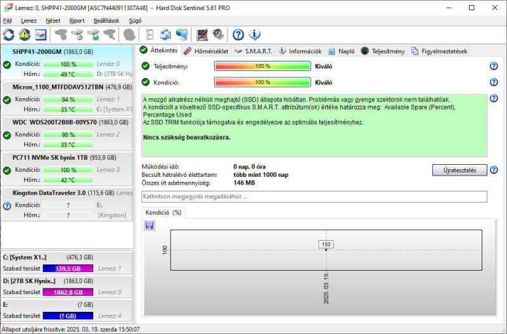This screenshot has height=334, width=507.
Task: Click the C: free space bar 339,3 GB
Action: (x=68, y=268)
